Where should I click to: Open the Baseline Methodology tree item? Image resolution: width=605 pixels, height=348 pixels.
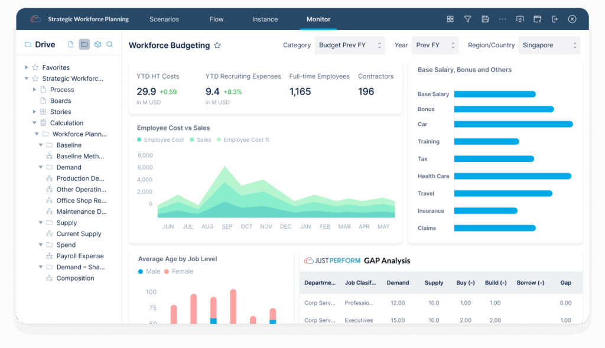(x=77, y=156)
